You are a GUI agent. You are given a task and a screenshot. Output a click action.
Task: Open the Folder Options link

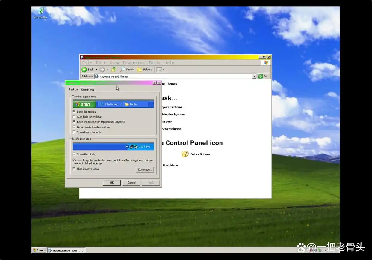(200, 154)
